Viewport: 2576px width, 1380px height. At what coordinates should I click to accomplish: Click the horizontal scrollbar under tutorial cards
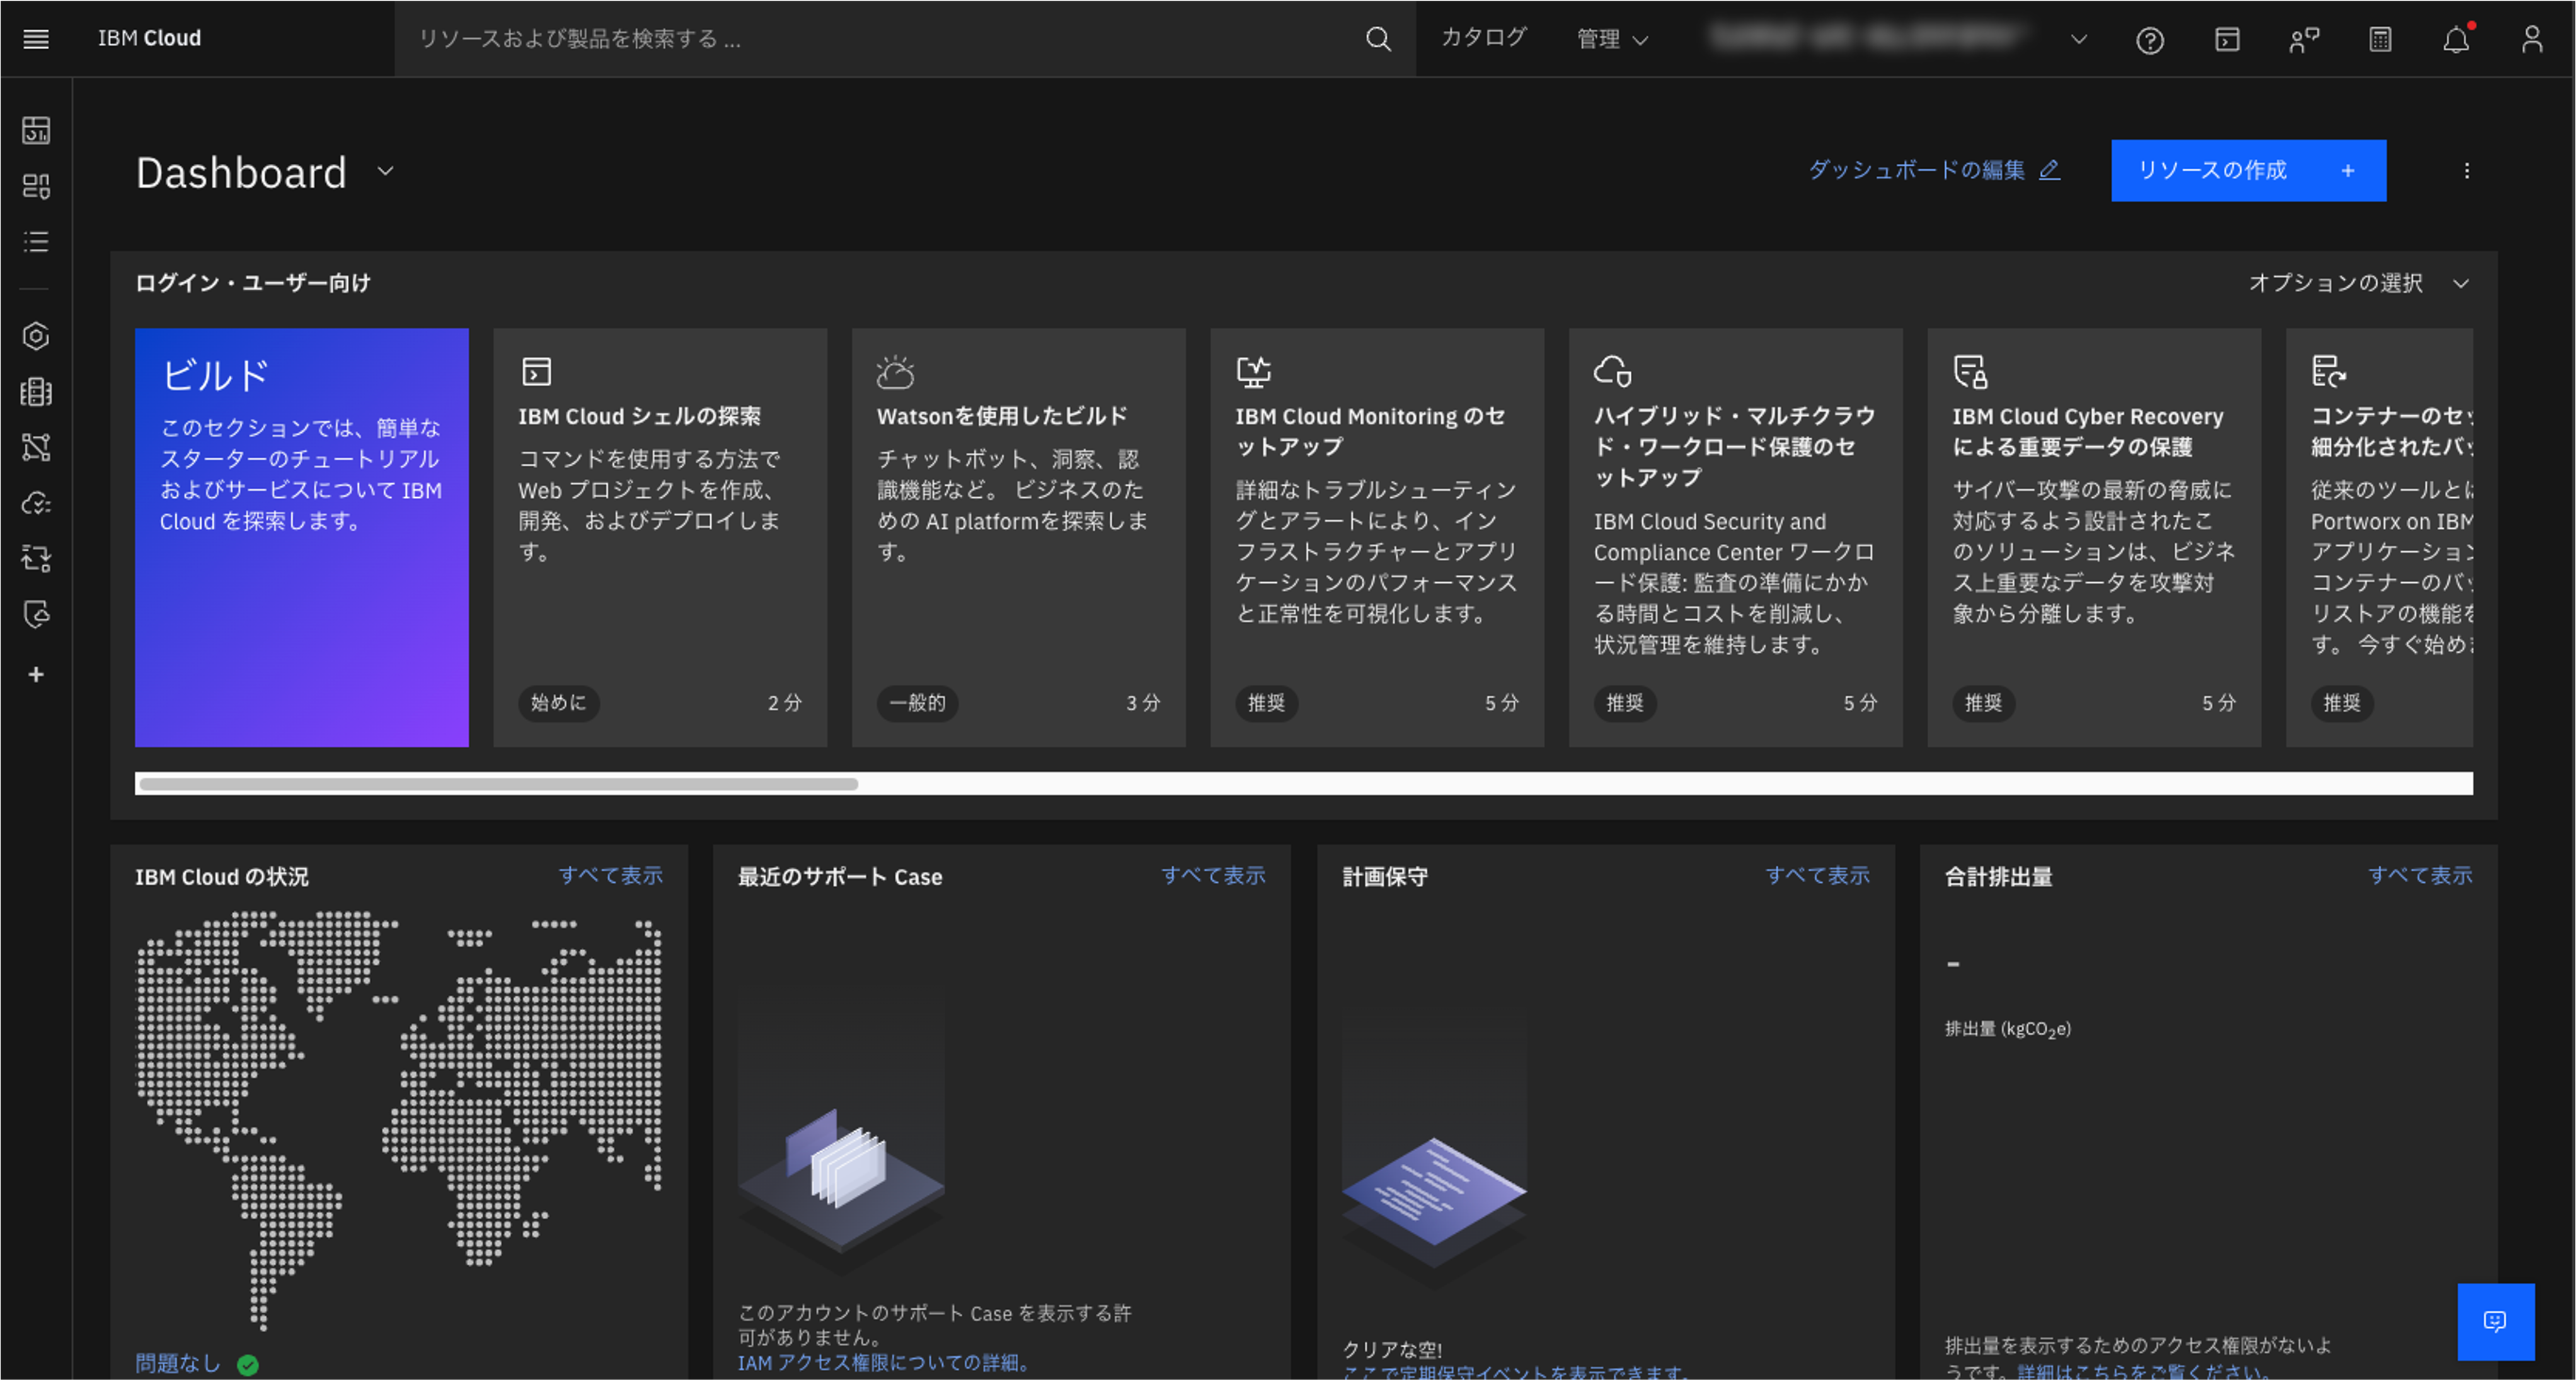tap(498, 784)
